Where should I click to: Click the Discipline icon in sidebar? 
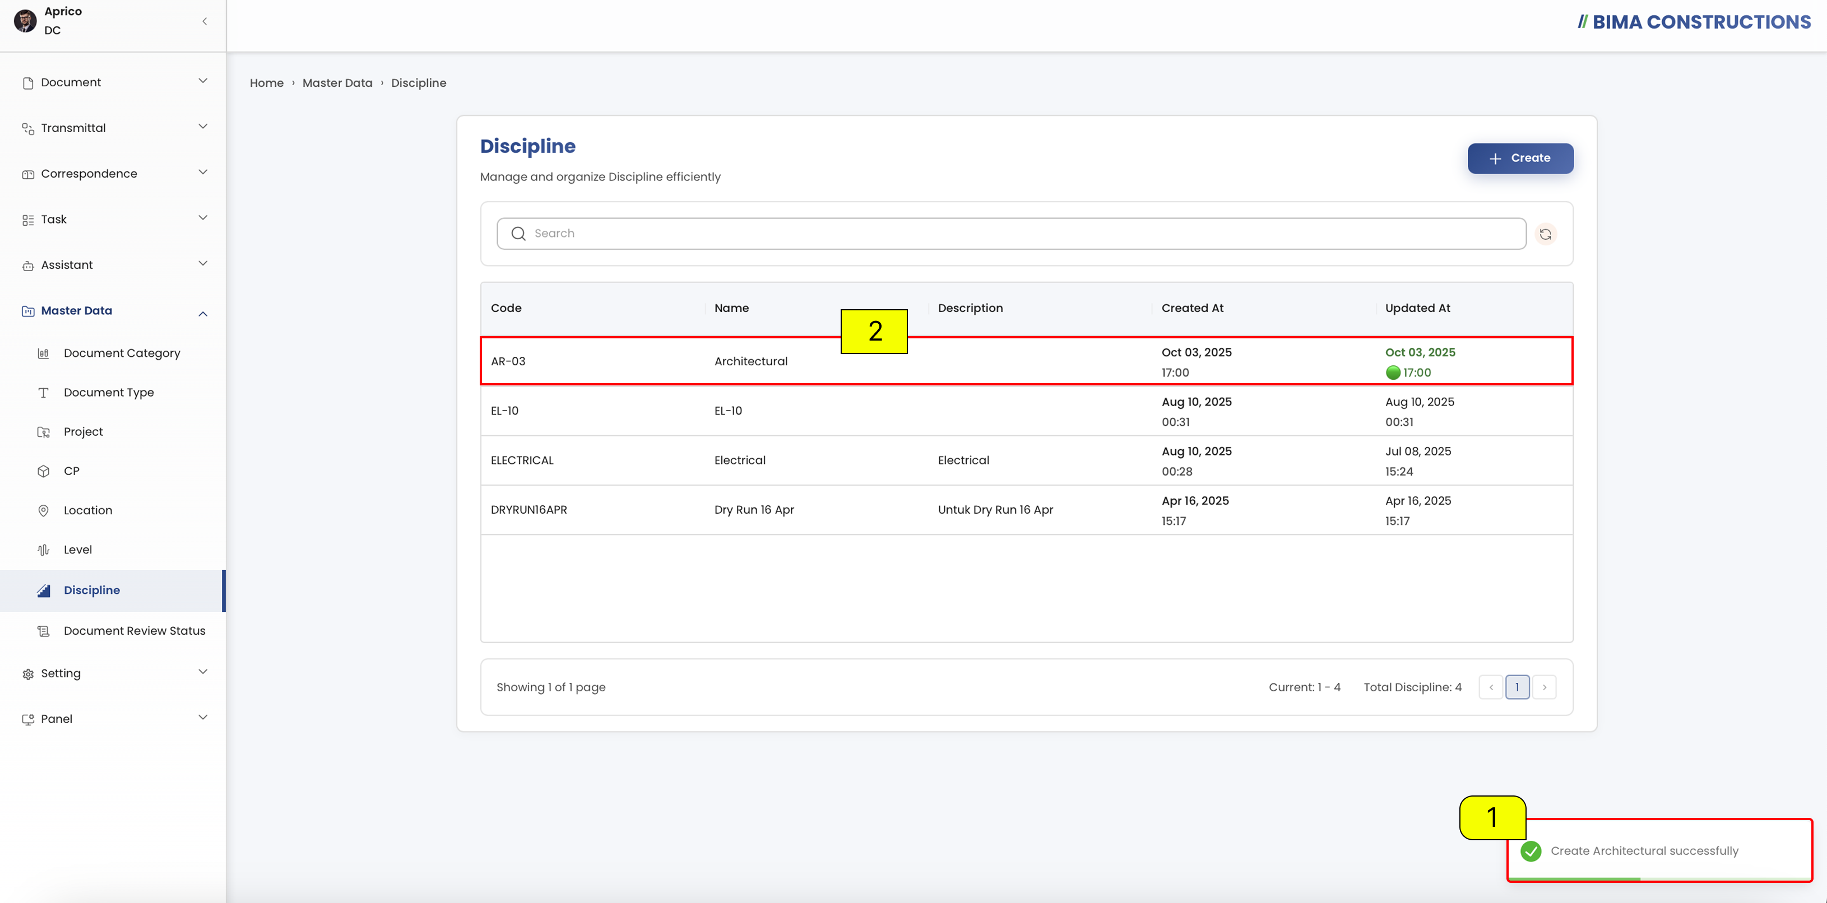43,590
